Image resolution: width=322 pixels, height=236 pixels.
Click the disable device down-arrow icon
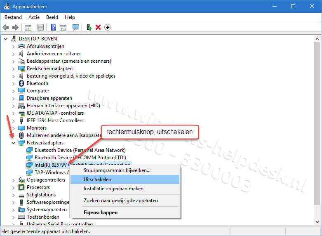tap(108, 27)
